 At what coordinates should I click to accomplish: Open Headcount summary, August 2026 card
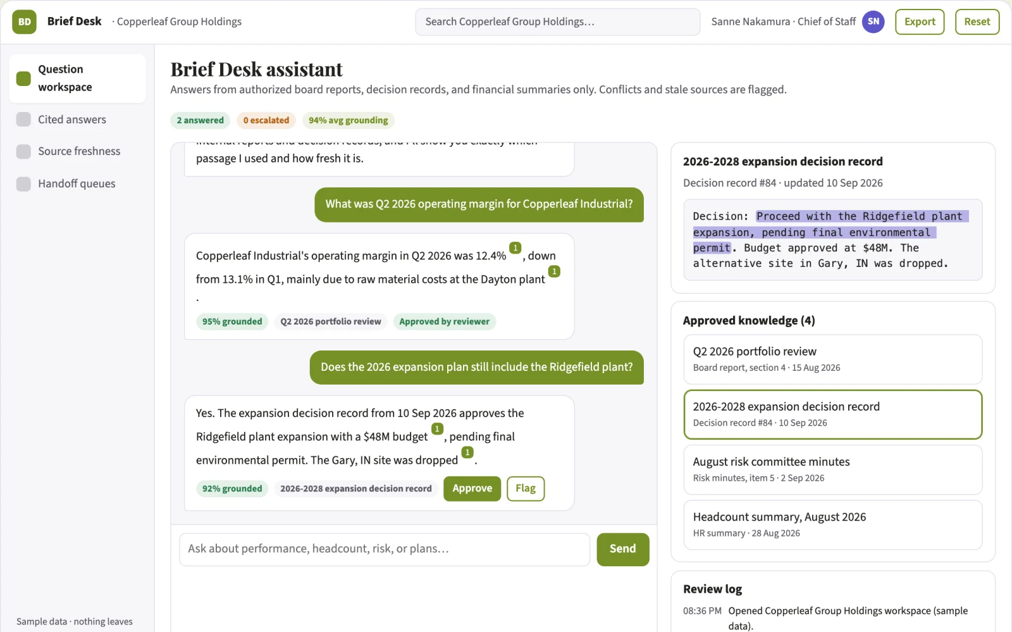(x=833, y=525)
